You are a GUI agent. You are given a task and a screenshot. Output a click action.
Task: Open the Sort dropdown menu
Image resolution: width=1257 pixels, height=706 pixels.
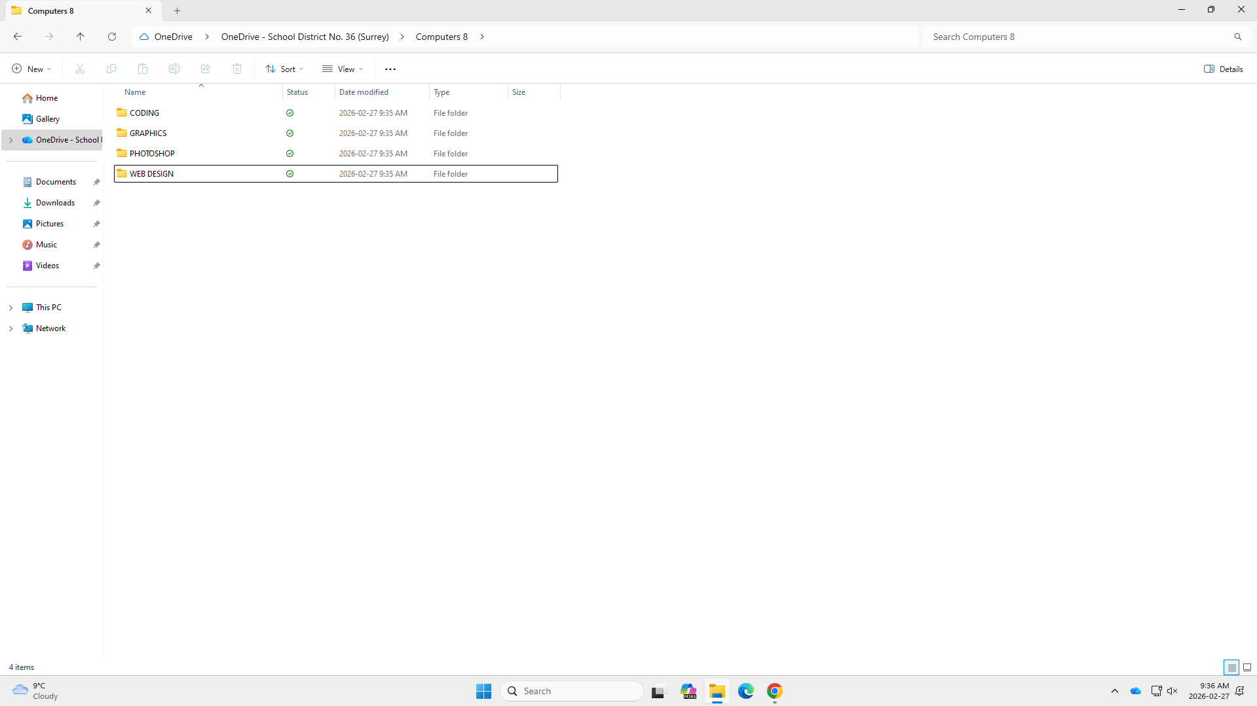(x=284, y=69)
